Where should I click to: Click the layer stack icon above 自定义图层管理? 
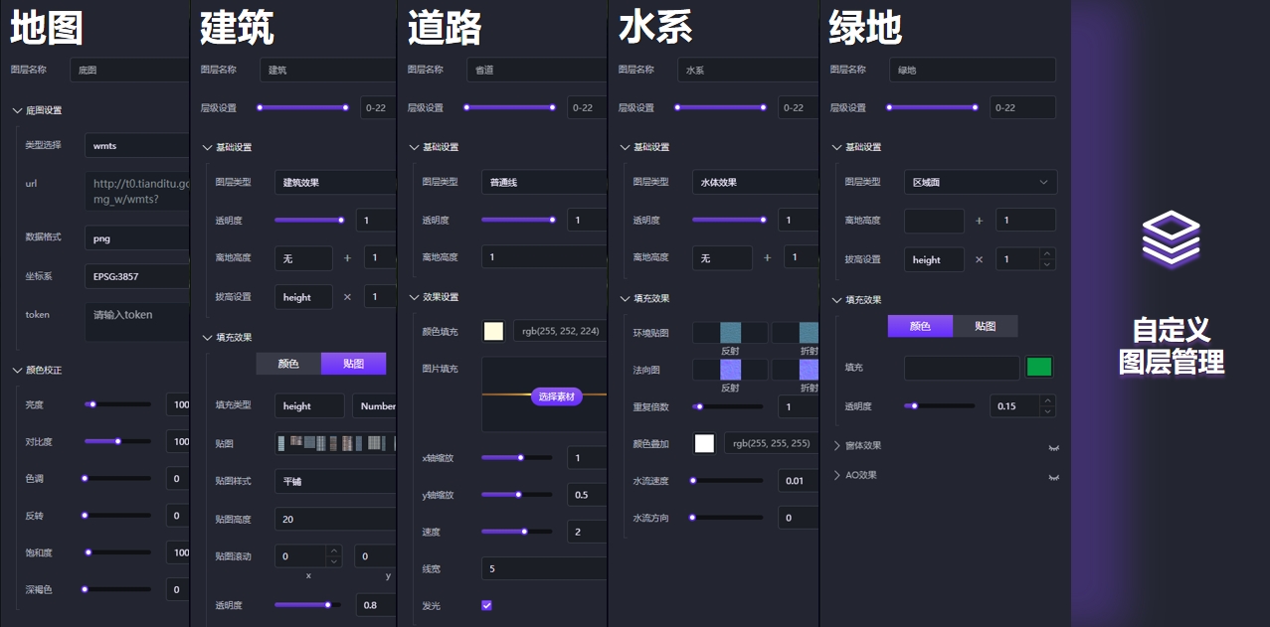click(1171, 239)
